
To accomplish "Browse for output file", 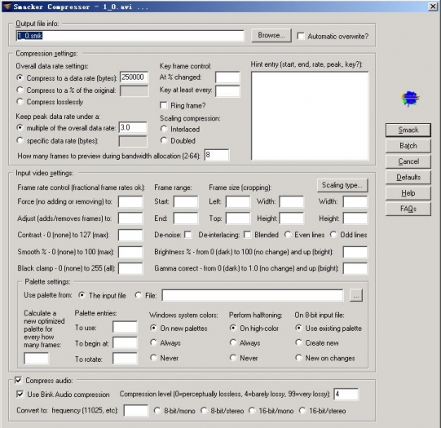I will (x=271, y=35).
